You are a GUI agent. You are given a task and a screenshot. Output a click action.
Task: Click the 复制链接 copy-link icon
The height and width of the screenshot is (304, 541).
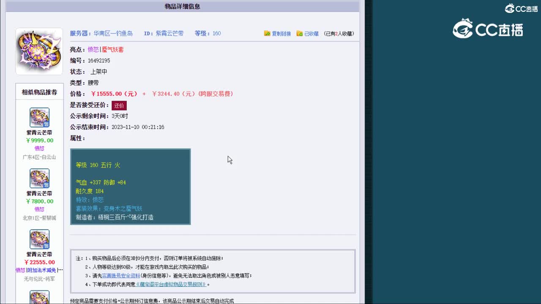267,33
